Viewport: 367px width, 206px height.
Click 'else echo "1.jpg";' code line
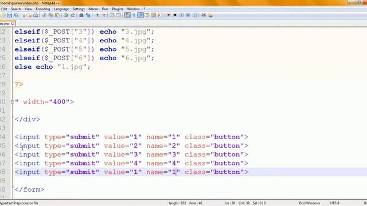pyautogui.click(x=52, y=67)
